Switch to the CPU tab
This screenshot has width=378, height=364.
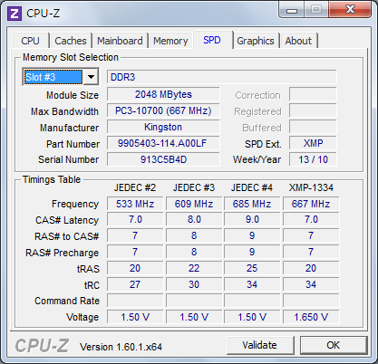coord(30,41)
